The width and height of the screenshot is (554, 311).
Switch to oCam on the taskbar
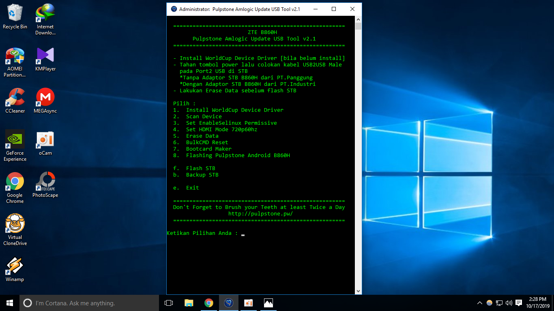coord(249,303)
